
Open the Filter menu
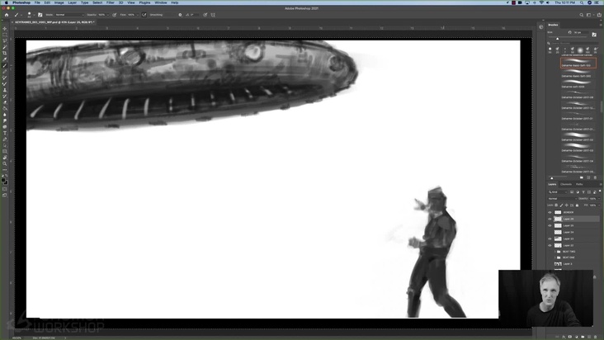(111, 2)
